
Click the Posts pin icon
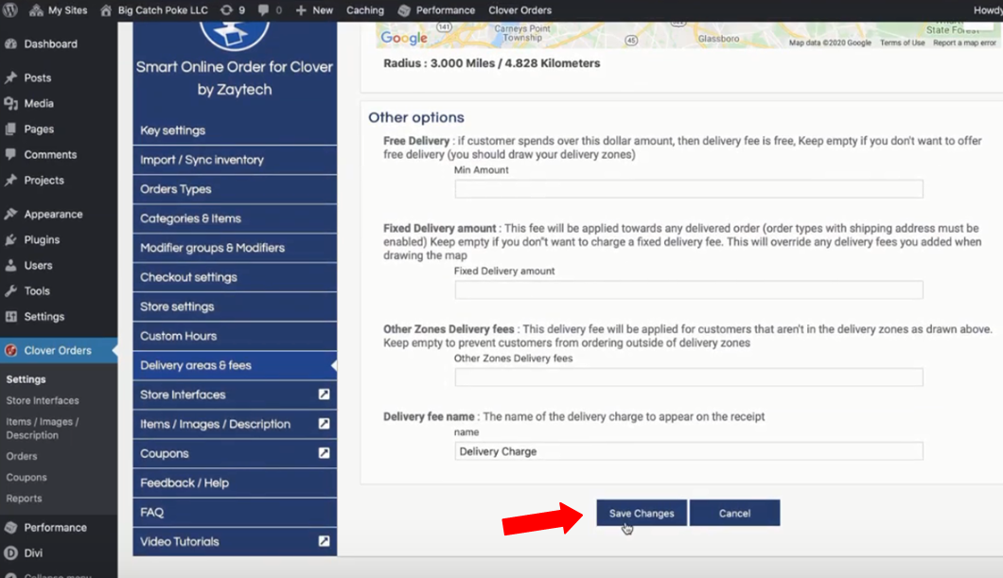pos(10,78)
